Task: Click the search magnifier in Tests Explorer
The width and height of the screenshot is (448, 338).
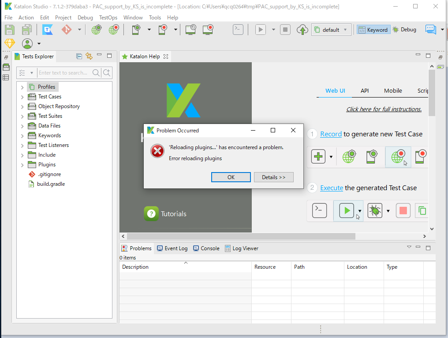Action: (96, 73)
